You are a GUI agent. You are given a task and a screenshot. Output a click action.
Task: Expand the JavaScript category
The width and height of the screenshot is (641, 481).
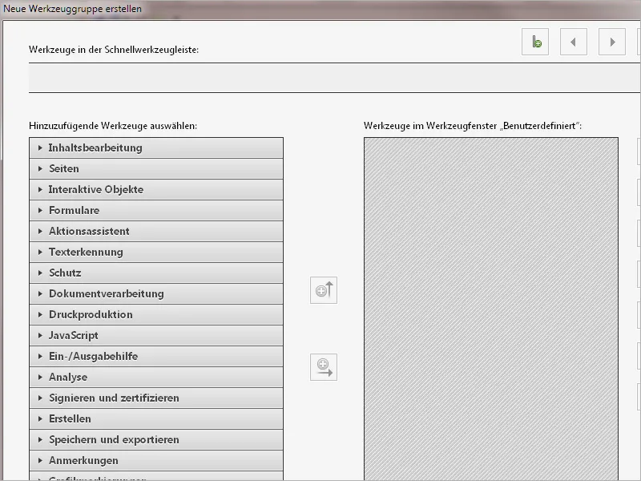pyautogui.click(x=156, y=336)
